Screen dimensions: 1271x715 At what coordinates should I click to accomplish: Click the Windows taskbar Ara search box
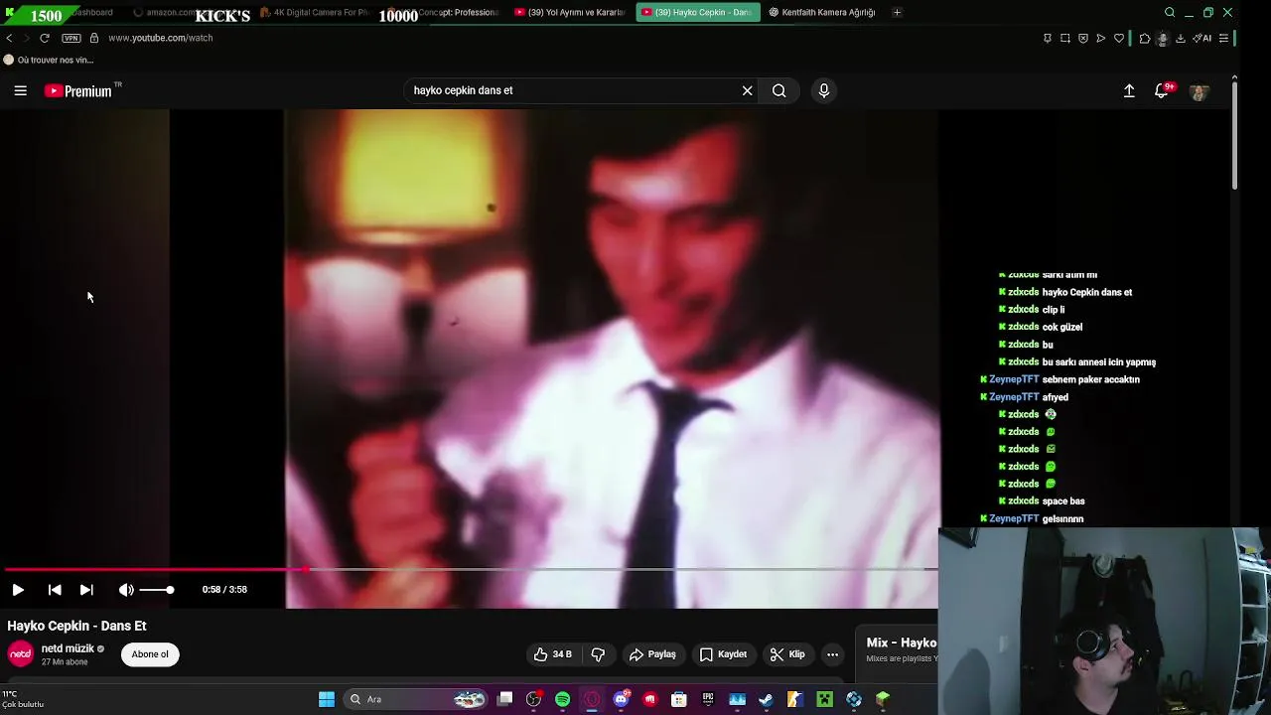pos(416,699)
